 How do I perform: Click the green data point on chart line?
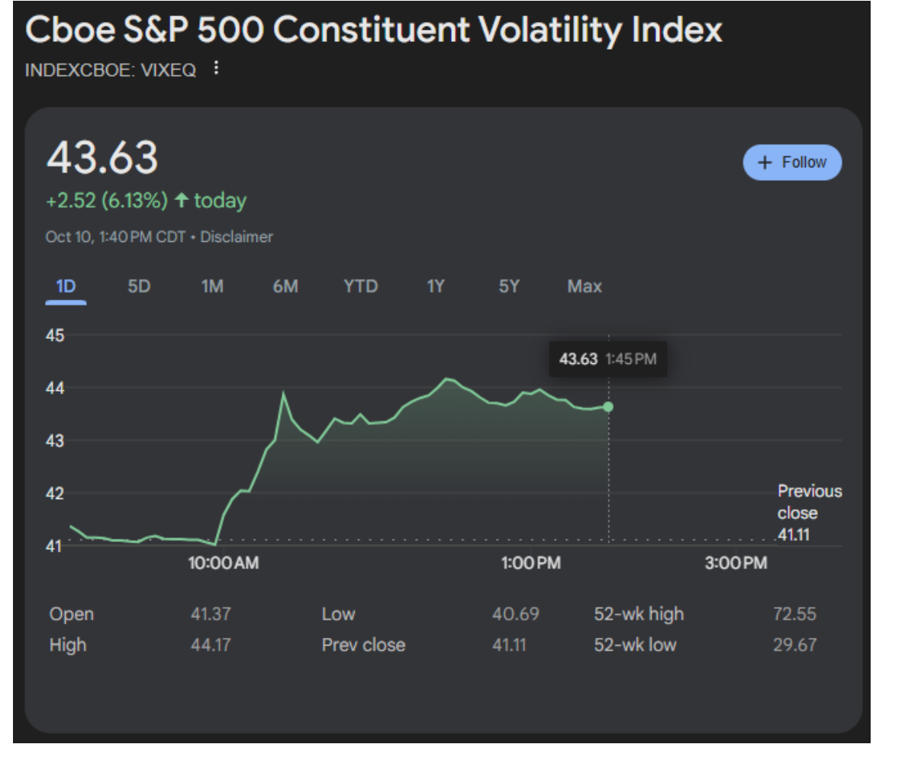(x=608, y=407)
